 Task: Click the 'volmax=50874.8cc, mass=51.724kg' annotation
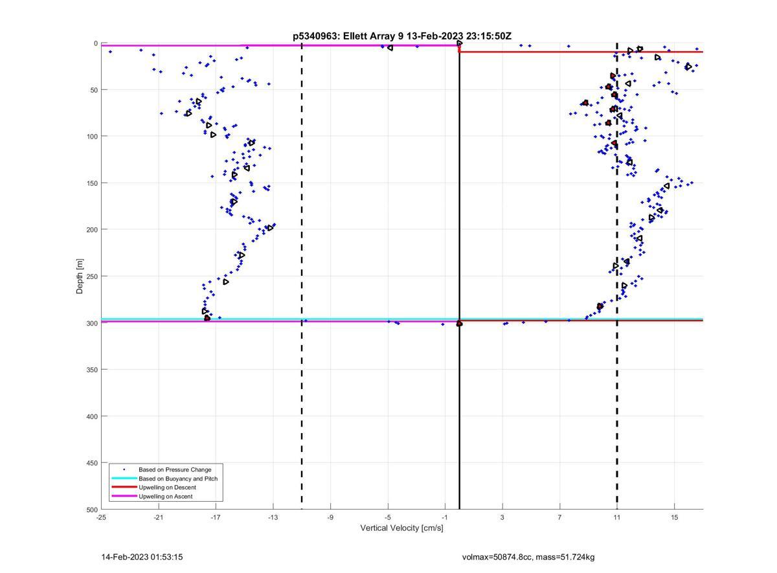tap(528, 557)
